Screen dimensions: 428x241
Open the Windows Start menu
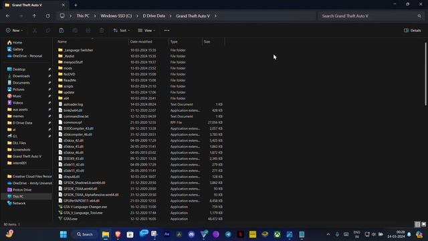[x=64, y=234]
